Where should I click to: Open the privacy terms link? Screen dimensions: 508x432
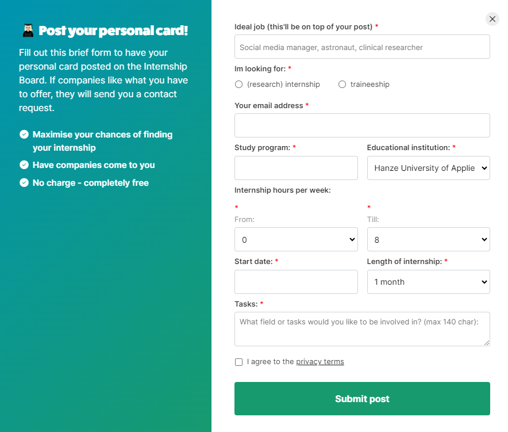(320, 362)
